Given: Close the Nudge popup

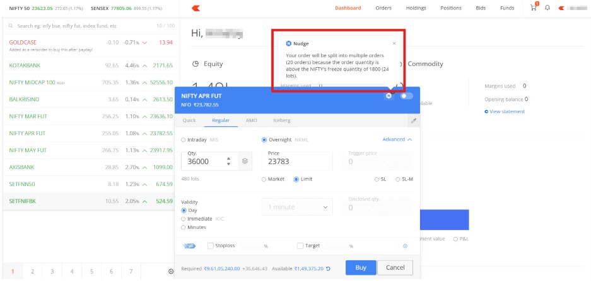Looking at the screenshot, I should coord(394,43).
